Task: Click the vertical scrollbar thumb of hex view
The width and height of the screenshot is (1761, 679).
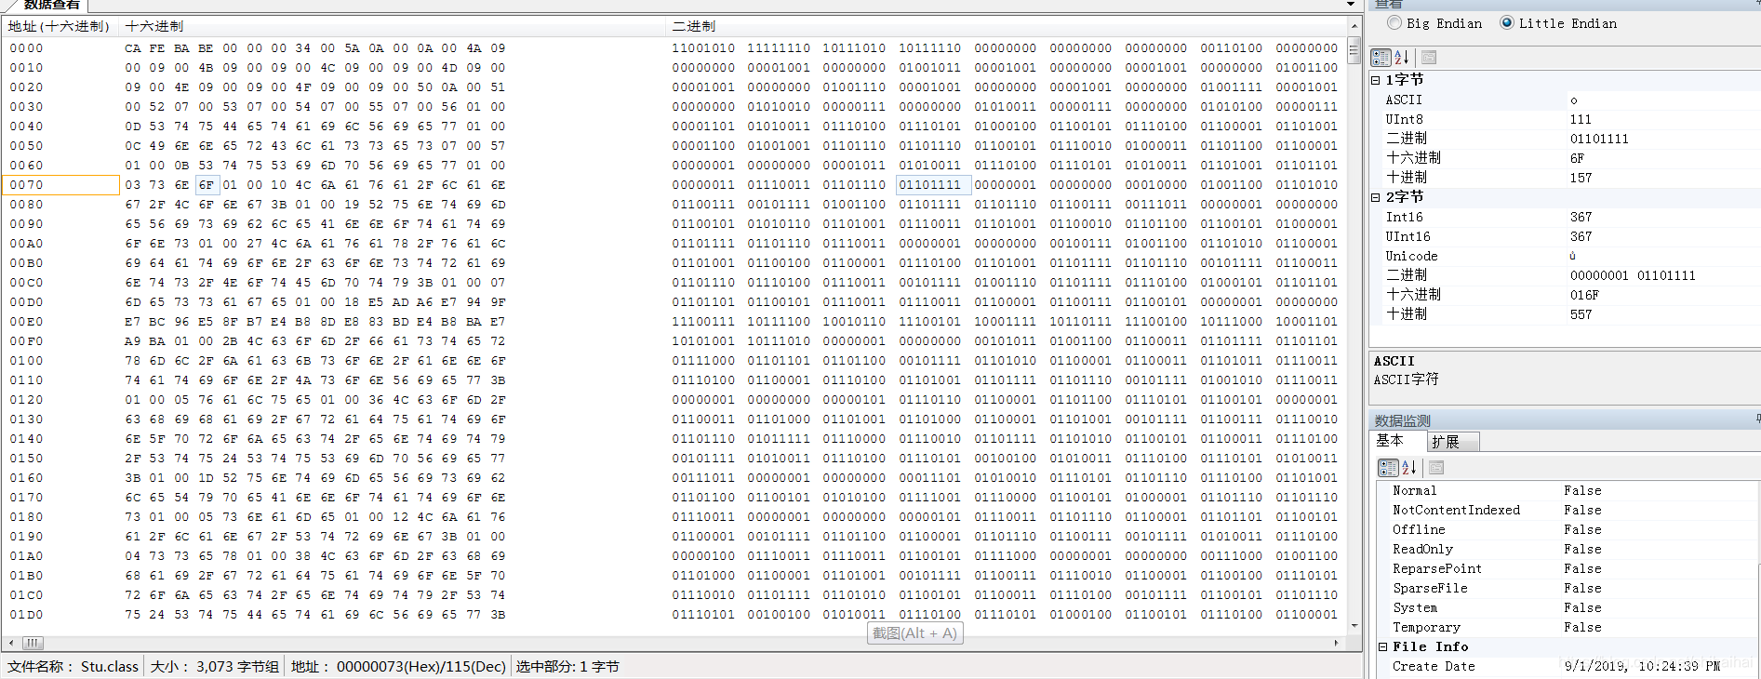Action: click(x=1354, y=52)
